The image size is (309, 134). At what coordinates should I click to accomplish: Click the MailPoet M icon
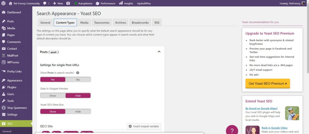pyautogui.click(x=4, y=55)
